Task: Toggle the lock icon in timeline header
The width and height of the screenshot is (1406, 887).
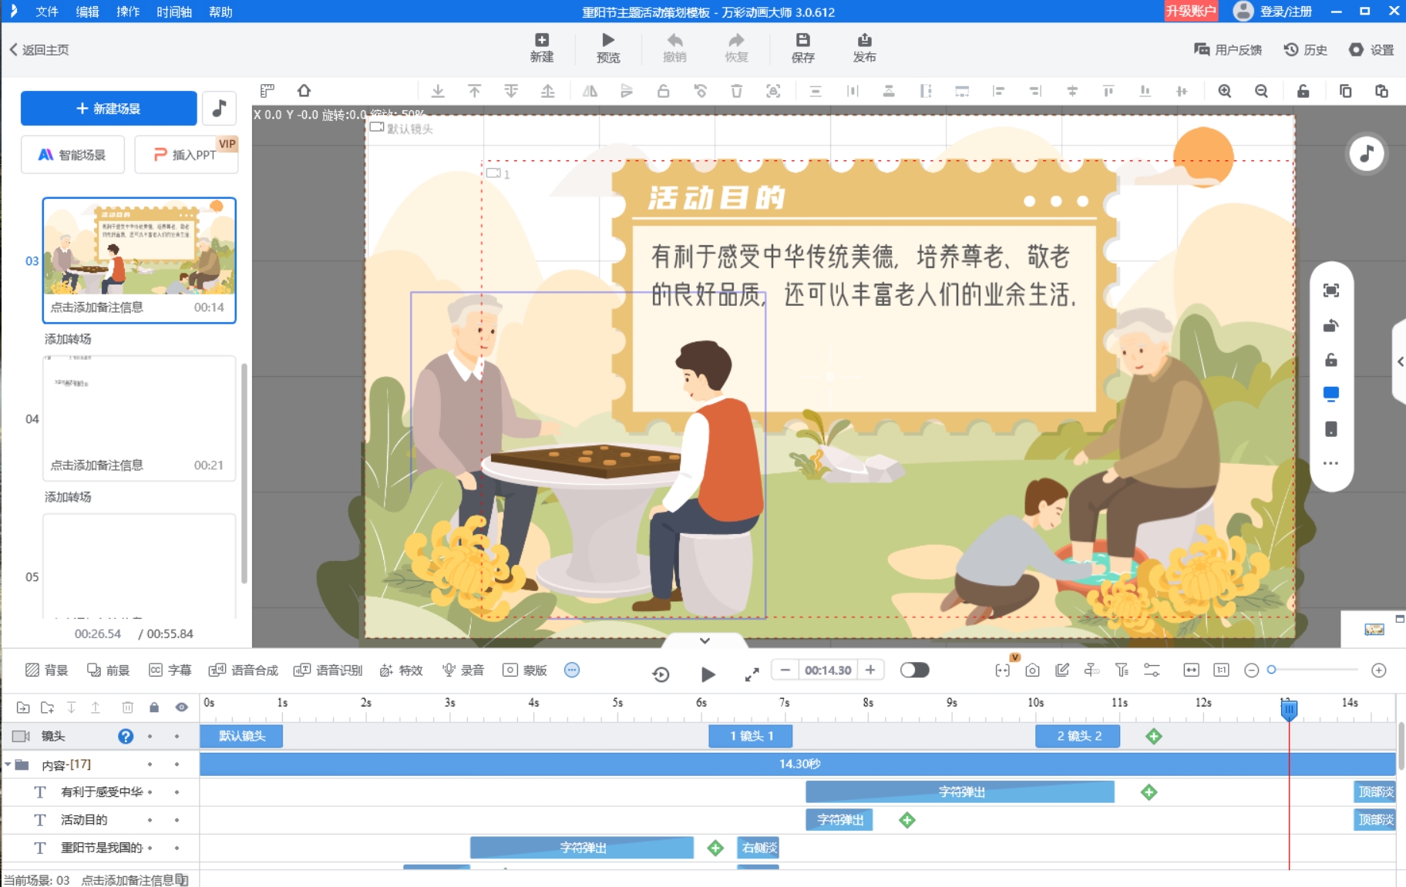Action: point(154,707)
